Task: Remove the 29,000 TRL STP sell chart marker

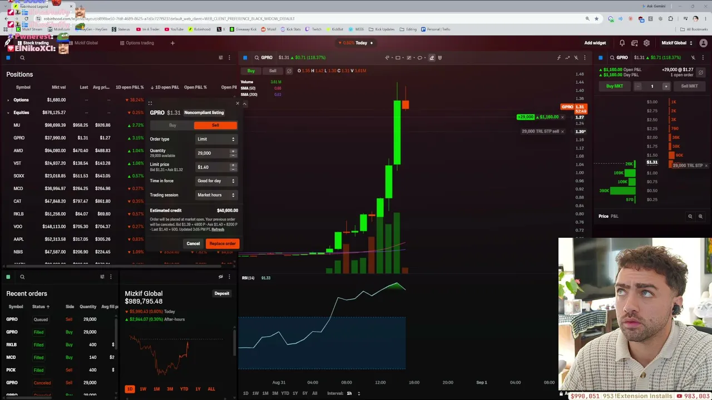Action: tap(562, 132)
